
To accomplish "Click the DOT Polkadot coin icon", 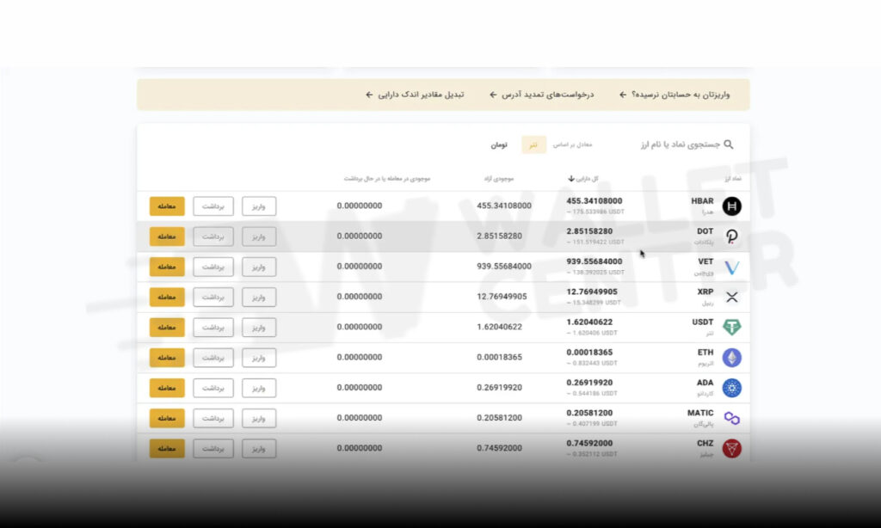I will point(731,236).
